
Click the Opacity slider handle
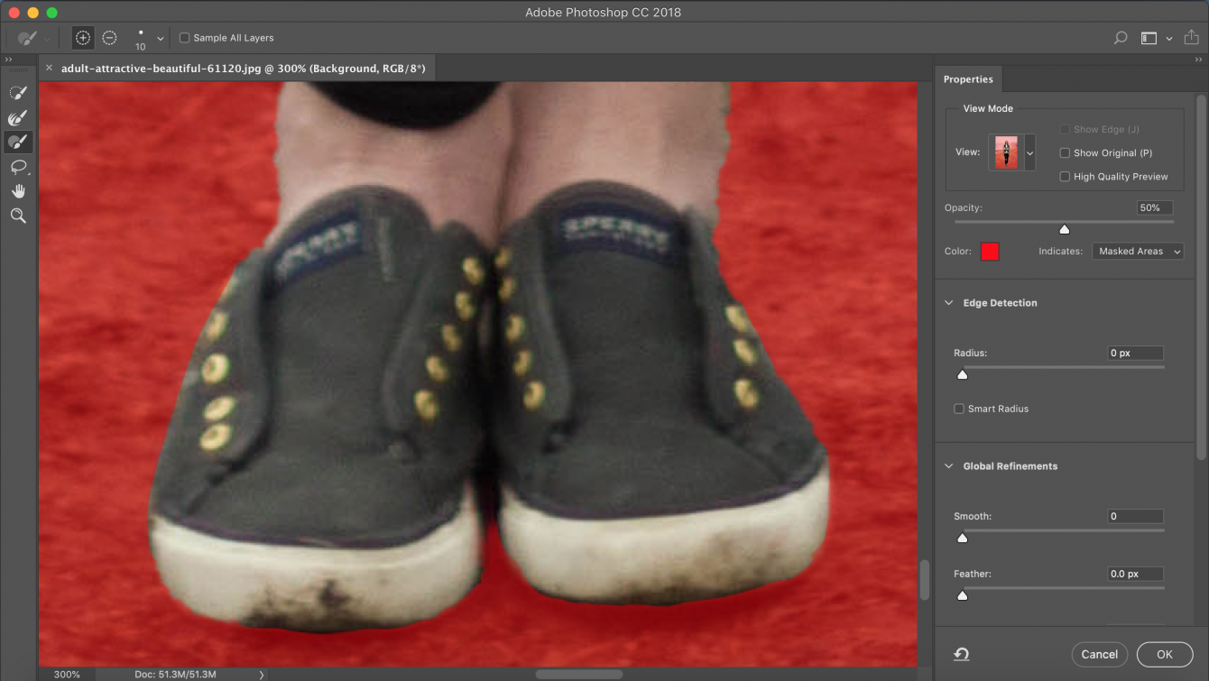click(x=1065, y=229)
